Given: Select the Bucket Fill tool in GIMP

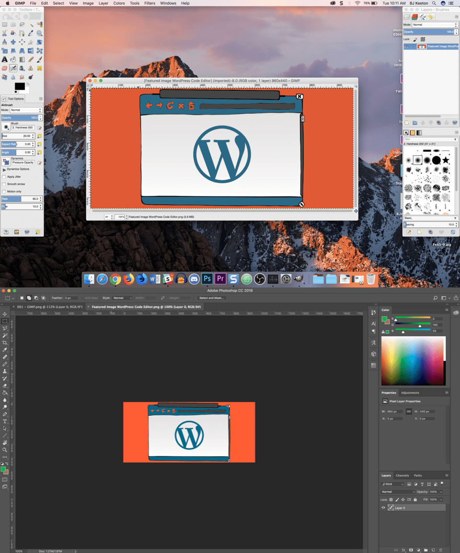Looking at the screenshot, I should (x=13, y=59).
